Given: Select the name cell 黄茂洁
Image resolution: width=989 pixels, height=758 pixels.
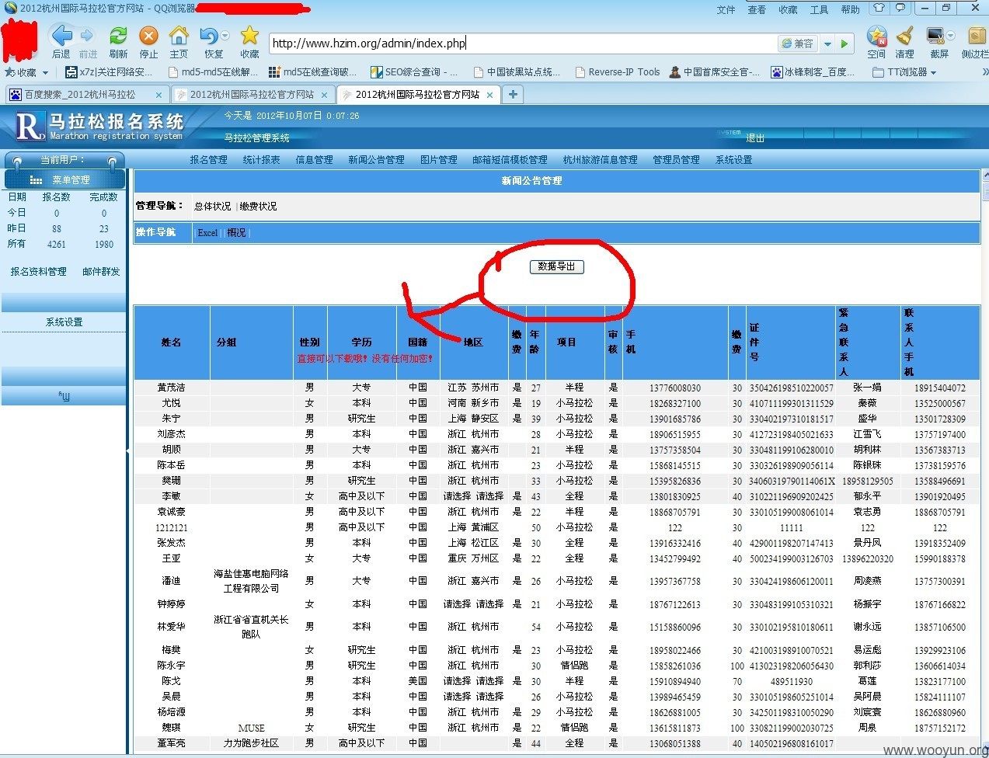Looking at the screenshot, I should pos(171,388).
